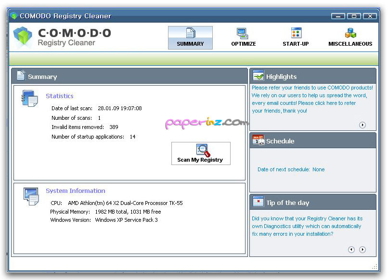Screen dimensions: 388x280
Task: Switch to the Optimize tab
Action: [244, 38]
